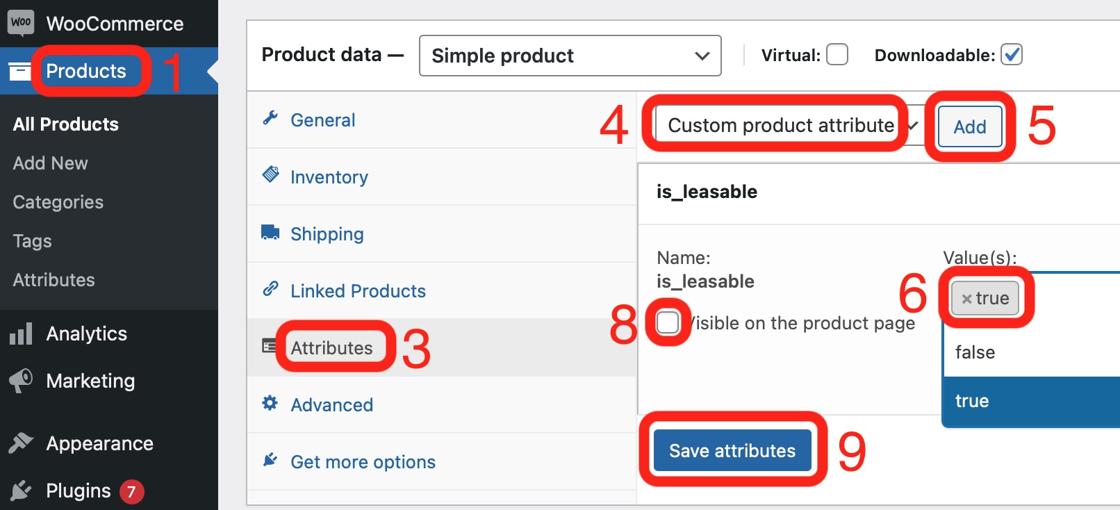Screen dimensions: 1120x510
Task: Go to Add New in sidebar
Action: 51,163
